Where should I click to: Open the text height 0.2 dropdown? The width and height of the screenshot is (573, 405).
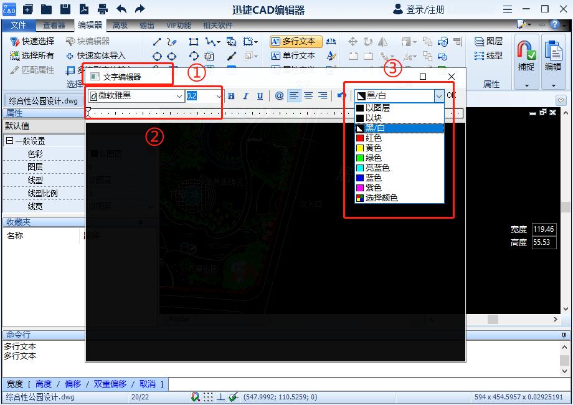219,96
